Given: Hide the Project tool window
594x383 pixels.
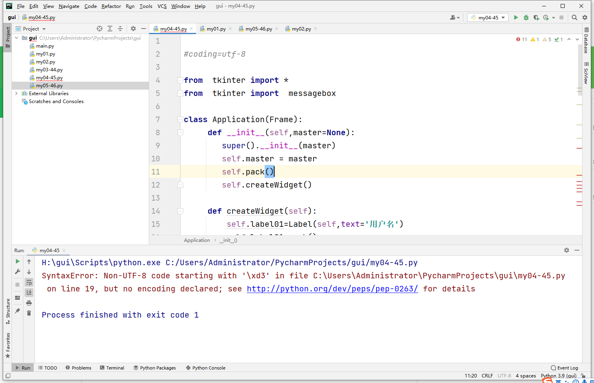Looking at the screenshot, I should (x=144, y=29).
